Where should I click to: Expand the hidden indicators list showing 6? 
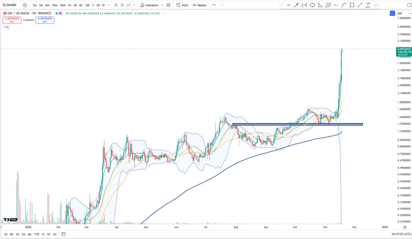point(6,27)
